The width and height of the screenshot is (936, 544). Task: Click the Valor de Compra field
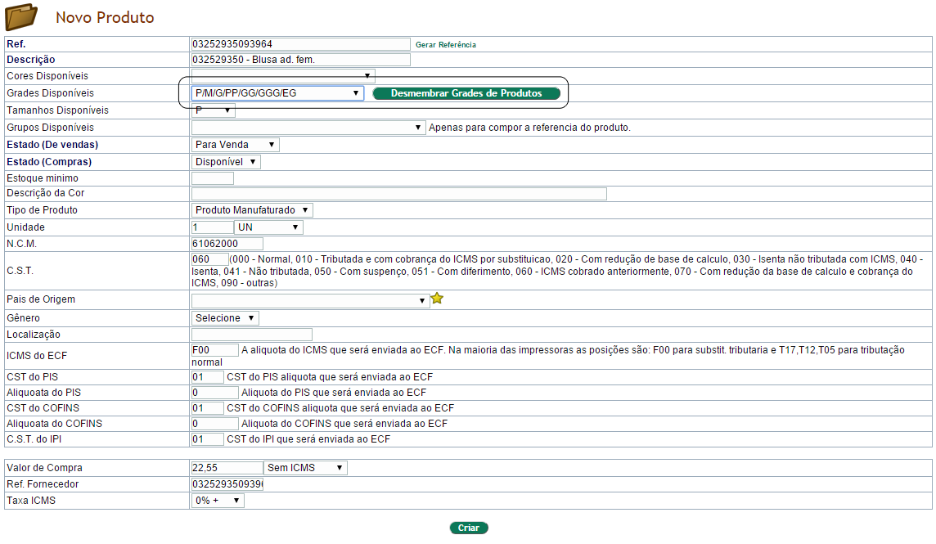[x=227, y=468]
